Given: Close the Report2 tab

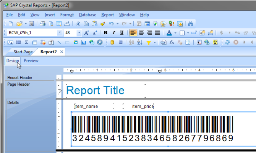Looking at the screenshot, I should [62, 52].
